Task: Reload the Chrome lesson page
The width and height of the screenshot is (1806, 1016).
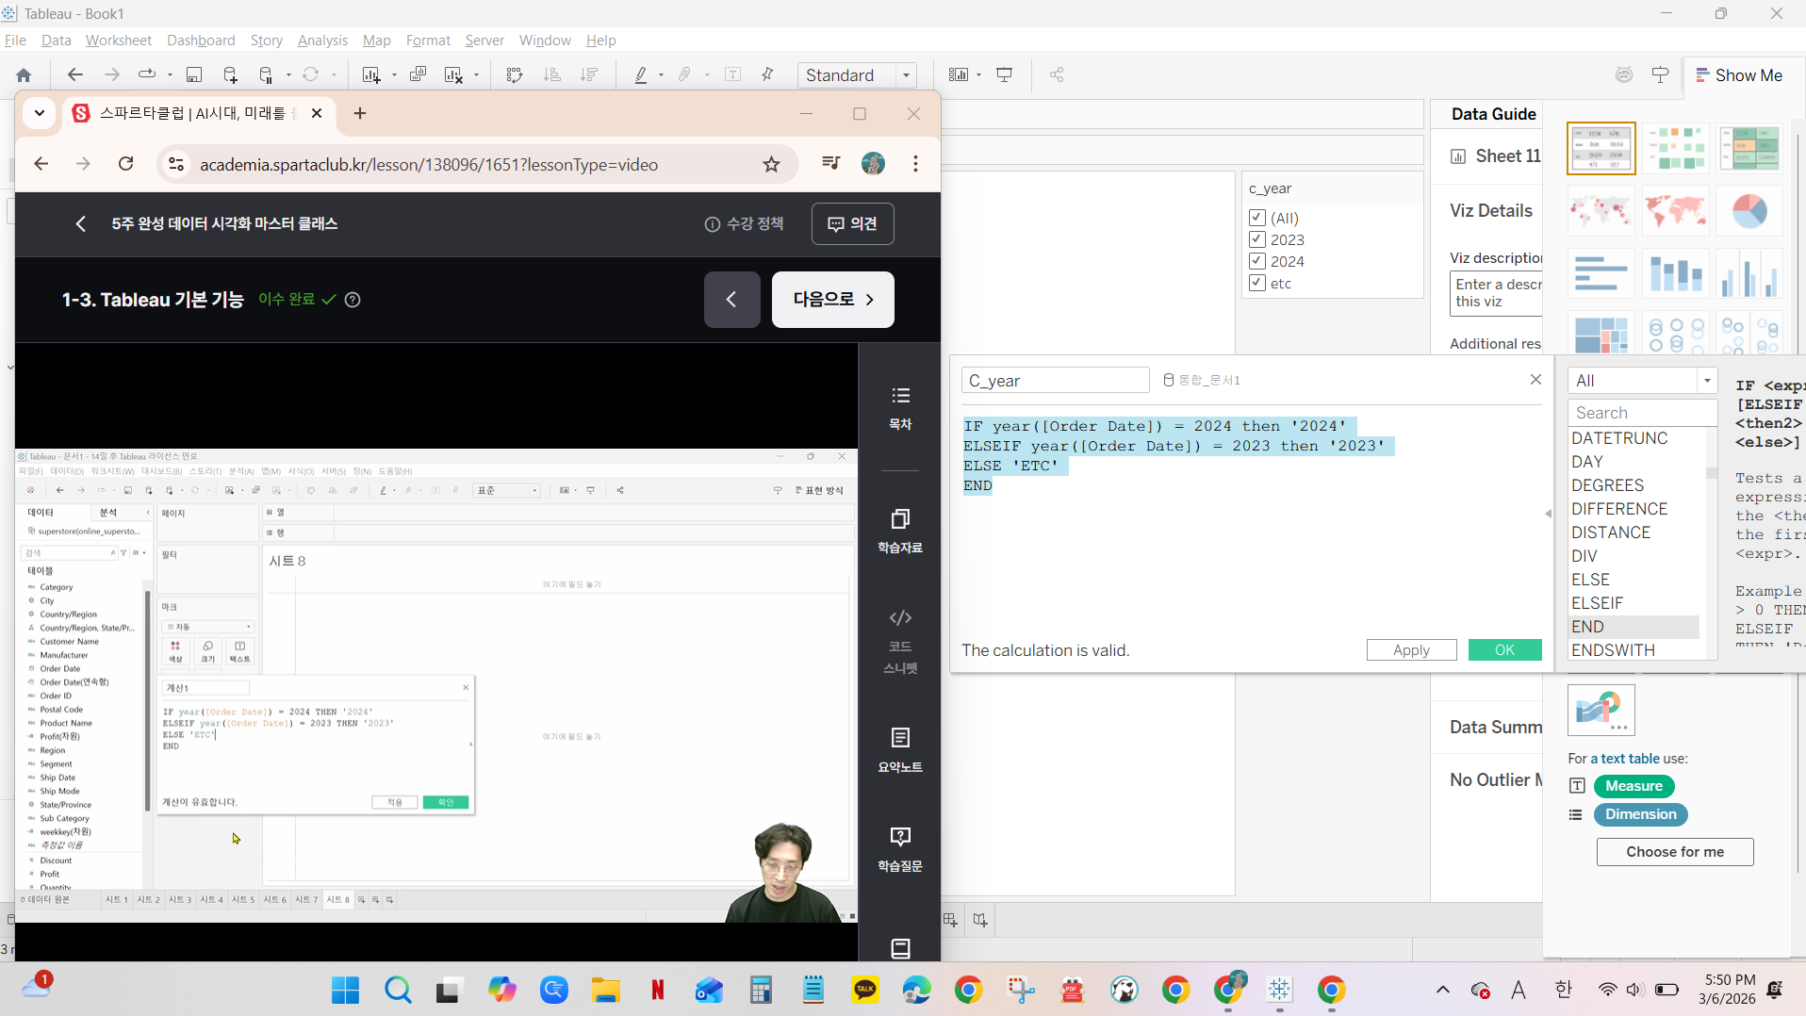Action: tap(125, 164)
